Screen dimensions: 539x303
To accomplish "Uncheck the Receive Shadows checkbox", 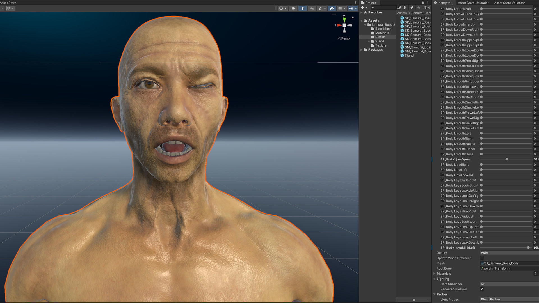I will (x=482, y=289).
